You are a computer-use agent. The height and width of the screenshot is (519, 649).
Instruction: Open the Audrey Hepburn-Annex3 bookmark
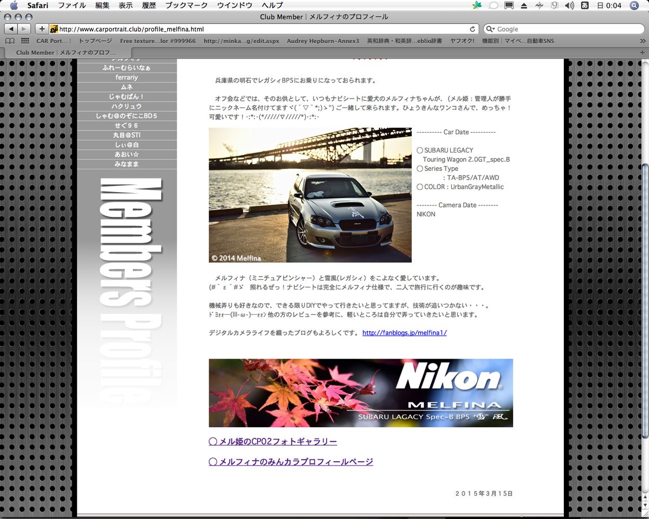(x=323, y=41)
